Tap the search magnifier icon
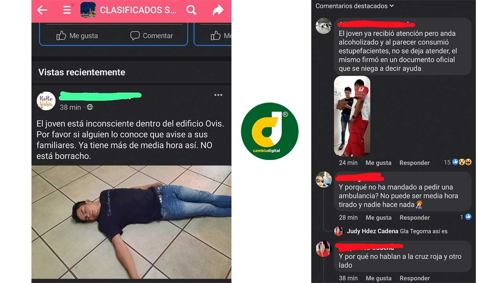 [191, 10]
